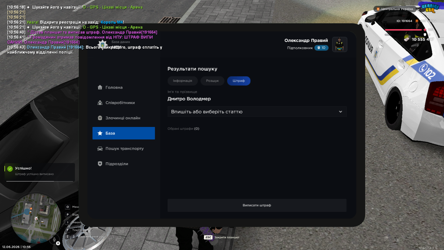Click the P key hint icon
Screen dimensions: 444x250
pyautogui.click(x=68, y=215)
